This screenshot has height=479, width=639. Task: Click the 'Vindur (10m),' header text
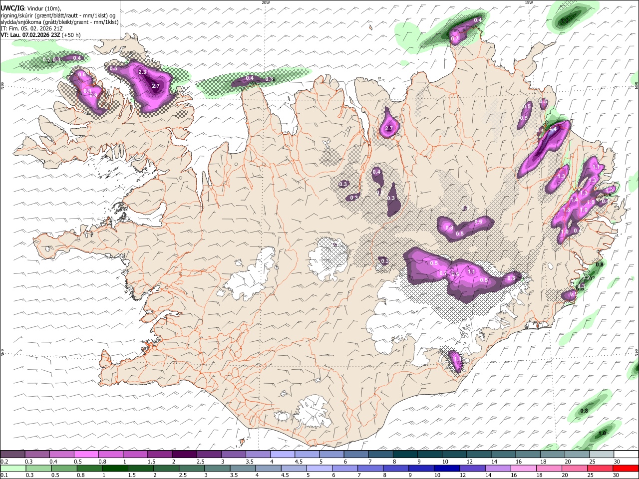(x=43, y=8)
